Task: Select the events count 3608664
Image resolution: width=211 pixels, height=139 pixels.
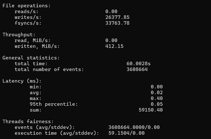Action: (x=137, y=69)
